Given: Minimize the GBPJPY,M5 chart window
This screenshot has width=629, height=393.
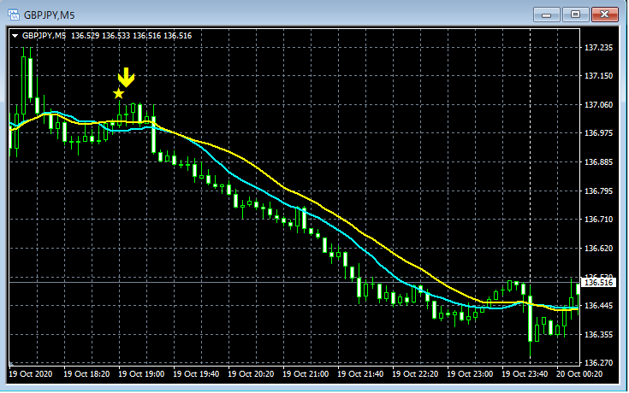Looking at the screenshot, I should tap(546, 15).
